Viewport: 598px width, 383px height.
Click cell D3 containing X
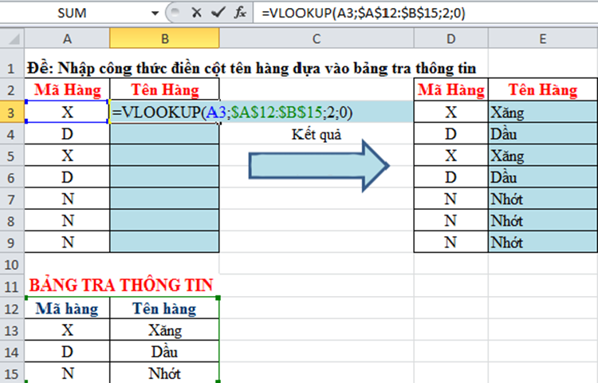[x=450, y=113]
